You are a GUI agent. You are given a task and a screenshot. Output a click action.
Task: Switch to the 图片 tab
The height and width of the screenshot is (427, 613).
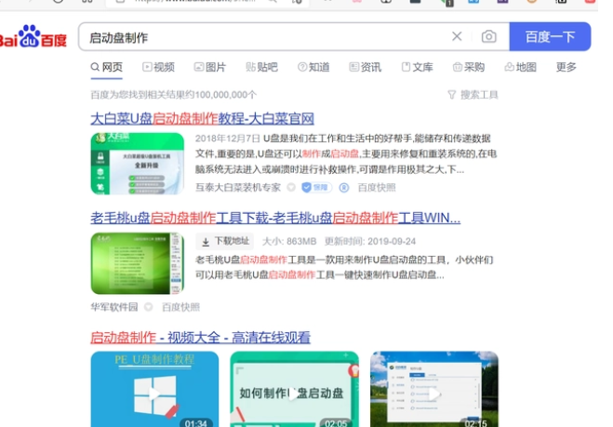coord(210,67)
